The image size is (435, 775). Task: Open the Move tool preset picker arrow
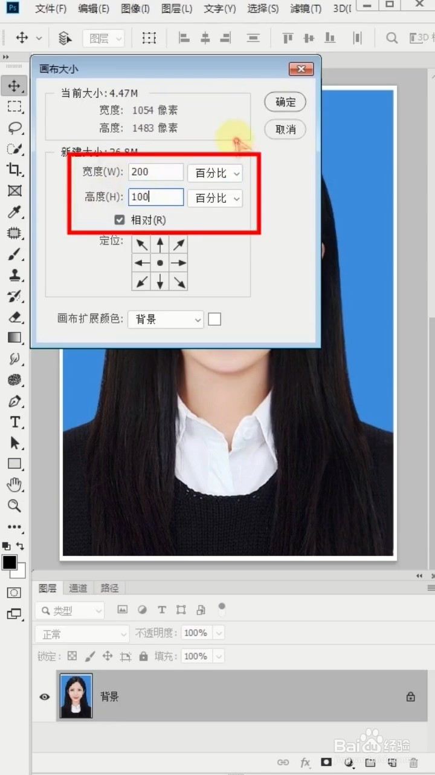(x=39, y=38)
